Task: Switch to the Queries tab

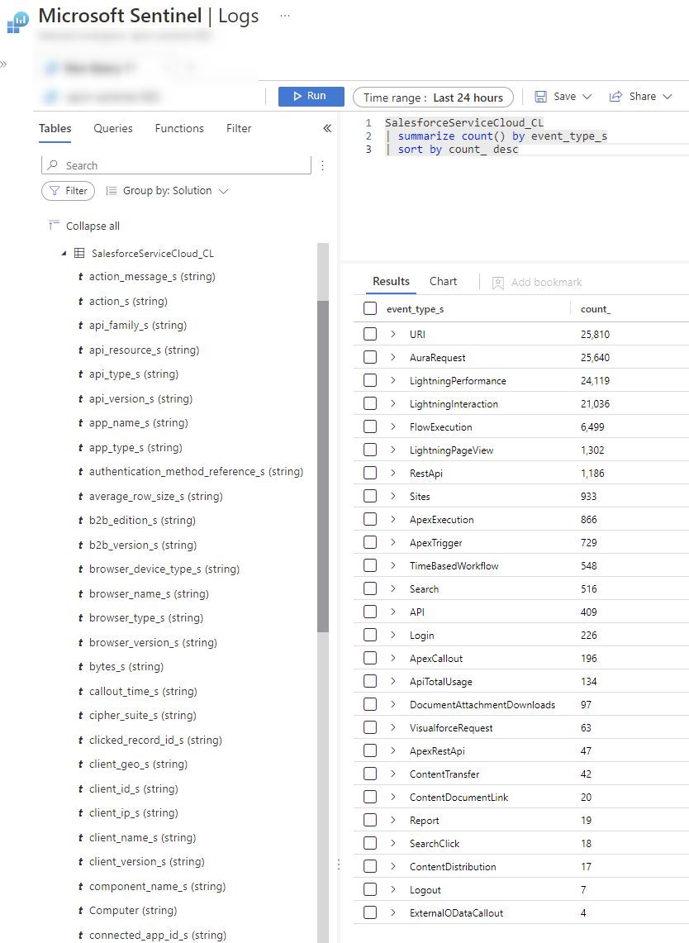Action: pos(113,128)
